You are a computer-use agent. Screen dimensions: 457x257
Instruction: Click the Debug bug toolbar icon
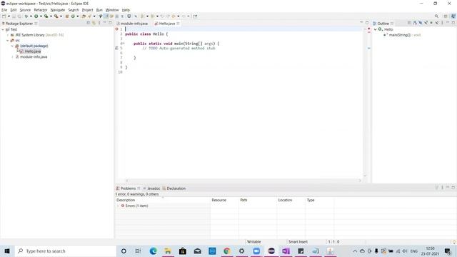click(x=26, y=16)
